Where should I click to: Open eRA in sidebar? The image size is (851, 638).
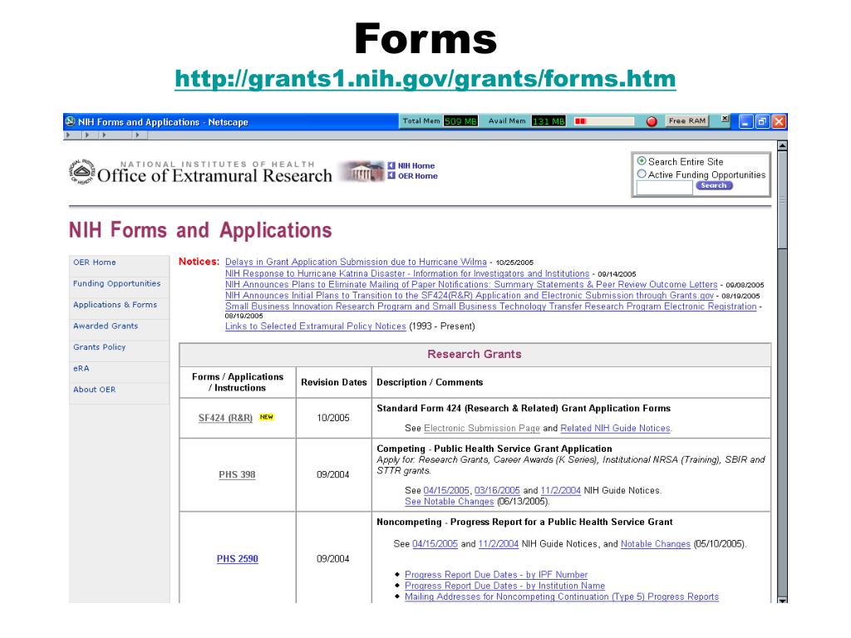[81, 368]
